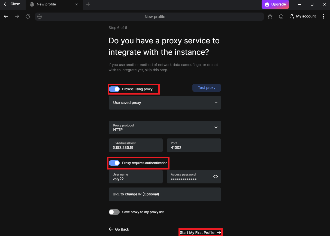Click the browser back navigation arrow
Image resolution: width=330 pixels, height=236 pixels.
pos(6,16)
